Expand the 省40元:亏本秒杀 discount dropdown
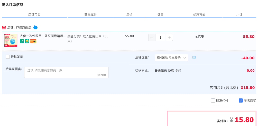The width and height of the screenshot is (258, 126). point(171,58)
